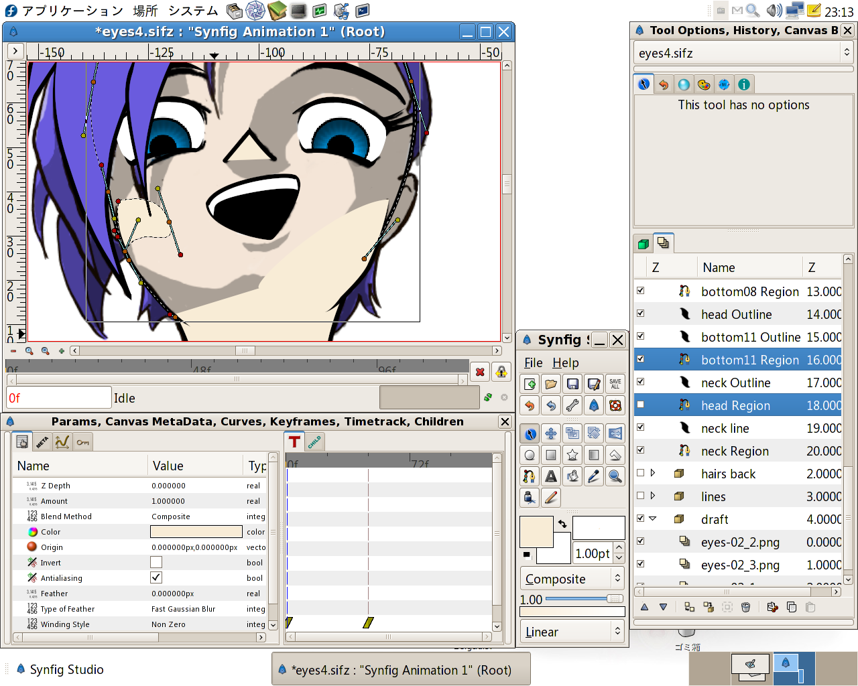Open the eyes4.sifz canvas selector

pos(743,53)
